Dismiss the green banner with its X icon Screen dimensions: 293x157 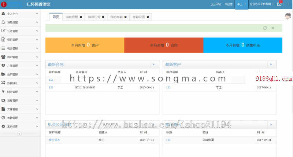tap(273, 28)
